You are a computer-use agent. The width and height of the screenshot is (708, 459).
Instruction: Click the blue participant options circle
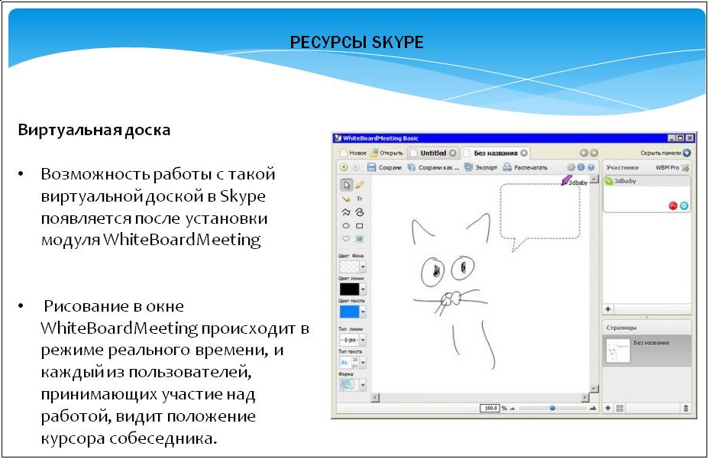684,205
